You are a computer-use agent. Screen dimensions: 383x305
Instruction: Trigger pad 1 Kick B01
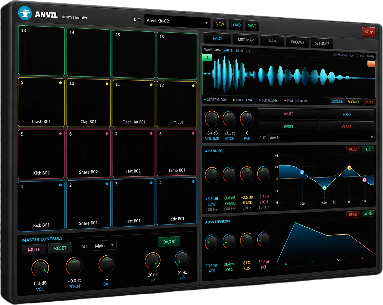[41, 206]
